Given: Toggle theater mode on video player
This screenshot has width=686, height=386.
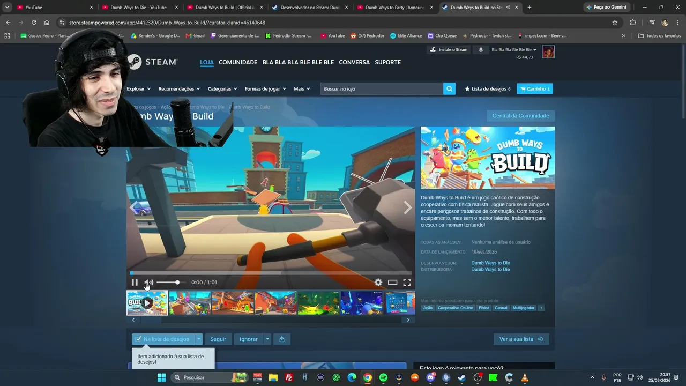Looking at the screenshot, I should tap(392, 283).
